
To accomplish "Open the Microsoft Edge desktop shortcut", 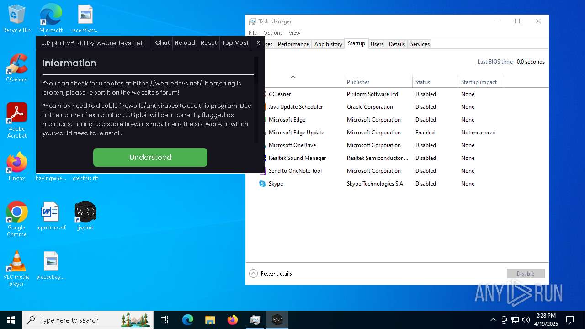I will pos(51,19).
